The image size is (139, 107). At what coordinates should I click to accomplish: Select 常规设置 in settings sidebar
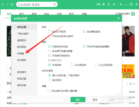tap(24, 27)
